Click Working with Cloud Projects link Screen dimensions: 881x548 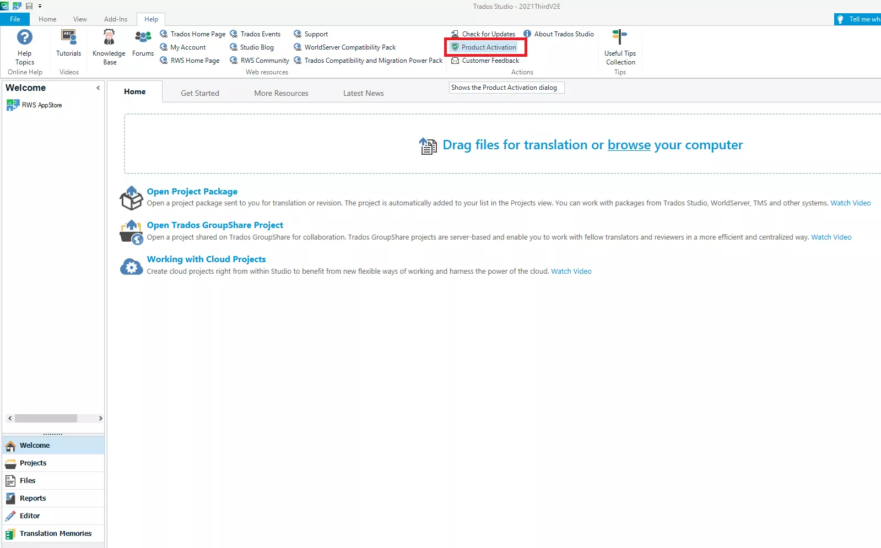click(x=206, y=259)
